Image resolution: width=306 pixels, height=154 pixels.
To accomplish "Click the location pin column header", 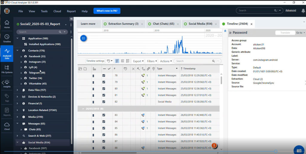I will (x=153, y=69).
